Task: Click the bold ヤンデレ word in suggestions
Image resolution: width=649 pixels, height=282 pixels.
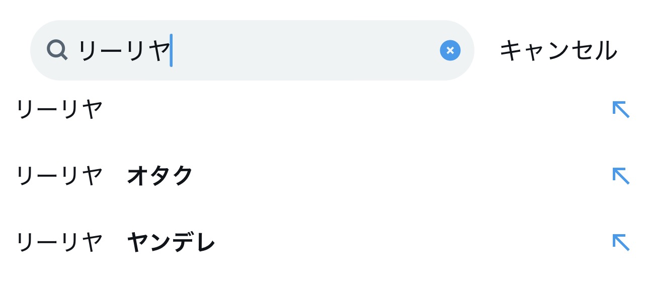Action: pyautogui.click(x=171, y=242)
